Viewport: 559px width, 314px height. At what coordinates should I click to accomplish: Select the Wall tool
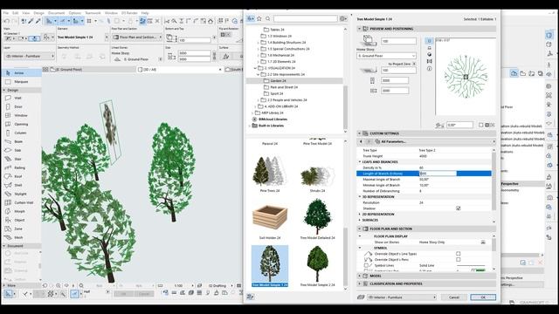point(21,98)
